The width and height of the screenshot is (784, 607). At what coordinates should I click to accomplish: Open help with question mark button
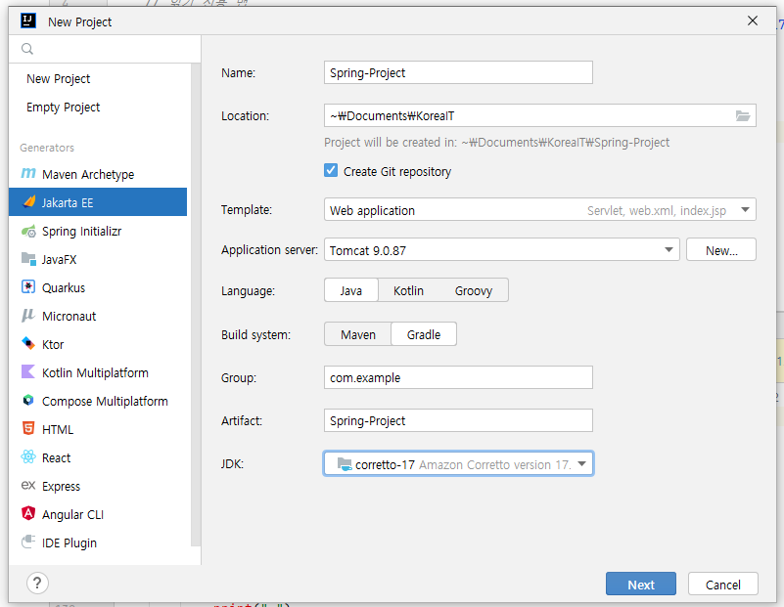[37, 583]
